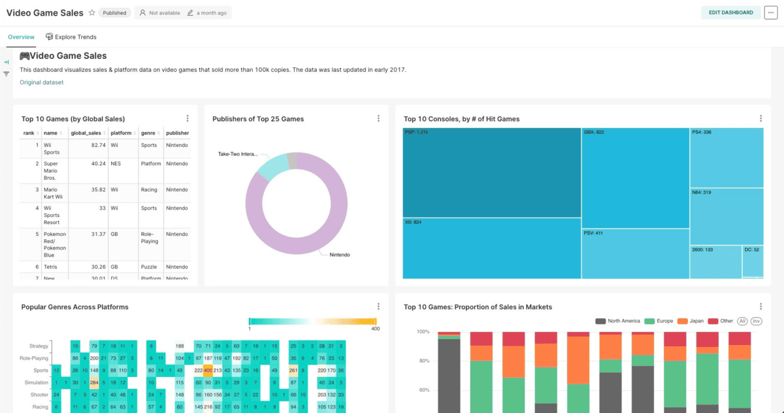Image resolution: width=784 pixels, height=413 pixels.
Task: Select the Overview tab
Action: (21, 37)
